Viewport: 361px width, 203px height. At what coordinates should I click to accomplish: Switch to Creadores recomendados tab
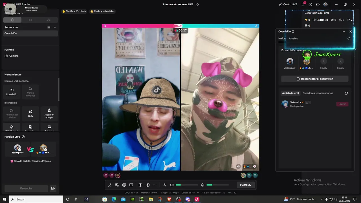318,93
